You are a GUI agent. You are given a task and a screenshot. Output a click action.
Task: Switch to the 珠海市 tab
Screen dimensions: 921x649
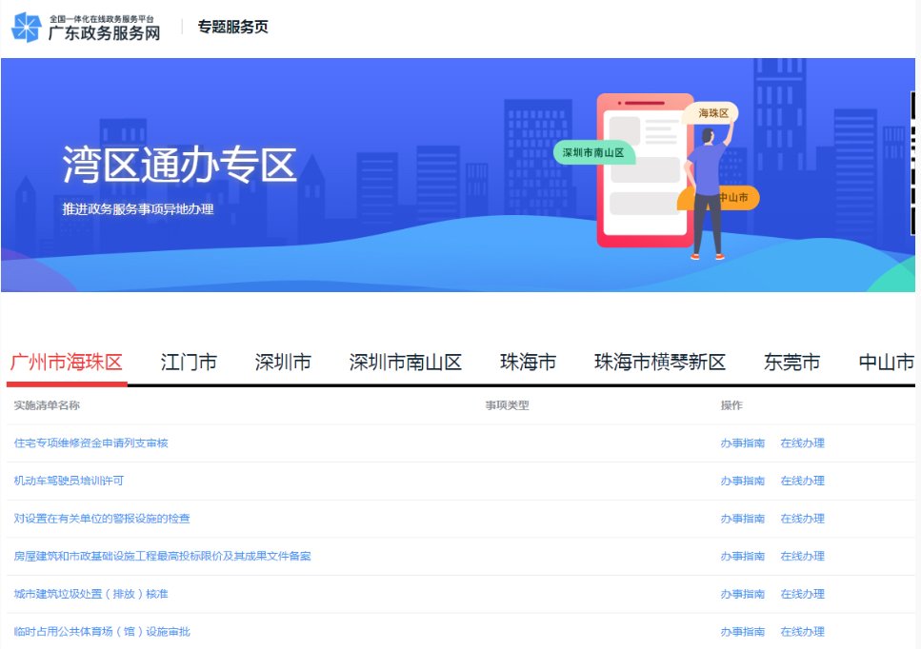pyautogui.click(x=528, y=362)
